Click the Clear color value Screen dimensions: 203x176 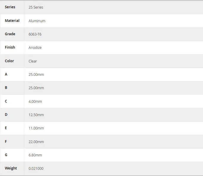[x=33, y=61]
